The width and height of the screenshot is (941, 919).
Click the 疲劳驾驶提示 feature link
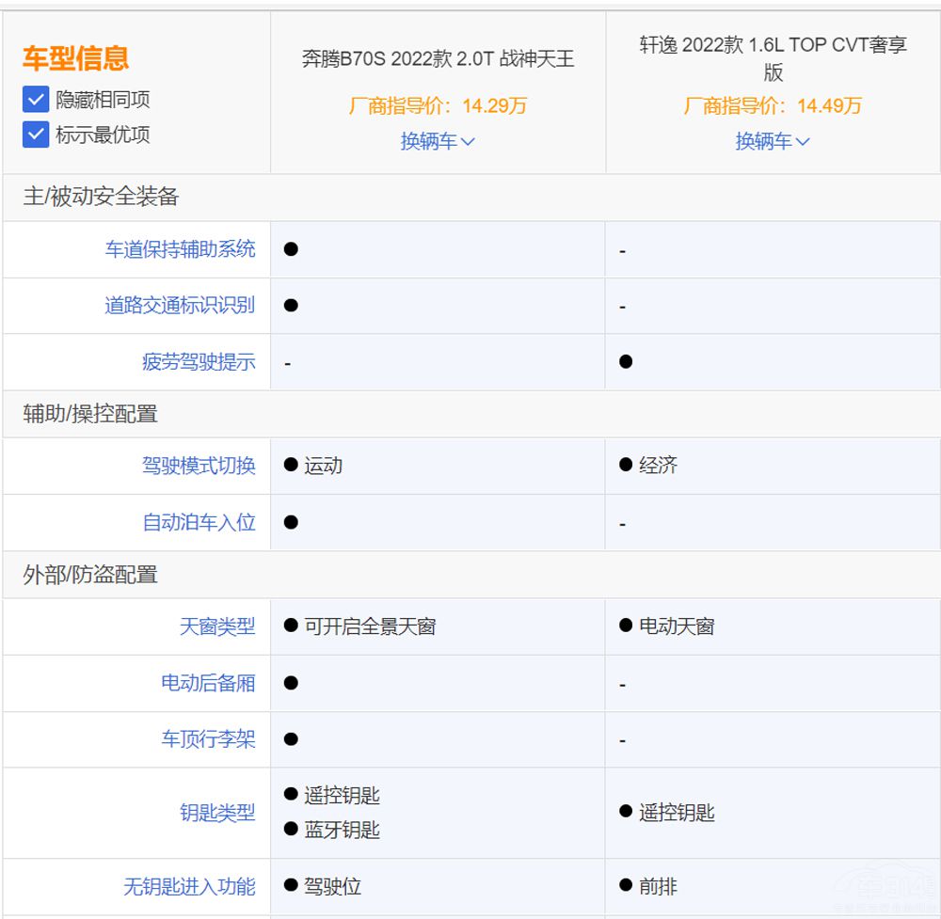(x=199, y=362)
